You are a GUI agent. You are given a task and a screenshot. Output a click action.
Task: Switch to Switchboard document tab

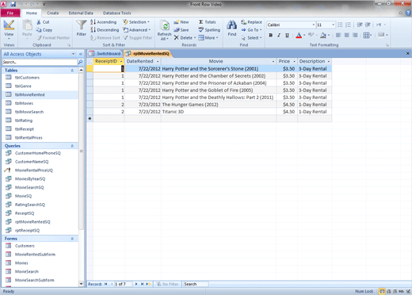105,53
